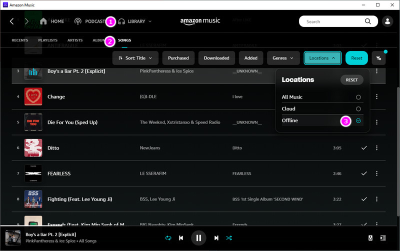Click the FEARLESS album artwork
The height and width of the screenshot is (251, 400).
click(33, 173)
